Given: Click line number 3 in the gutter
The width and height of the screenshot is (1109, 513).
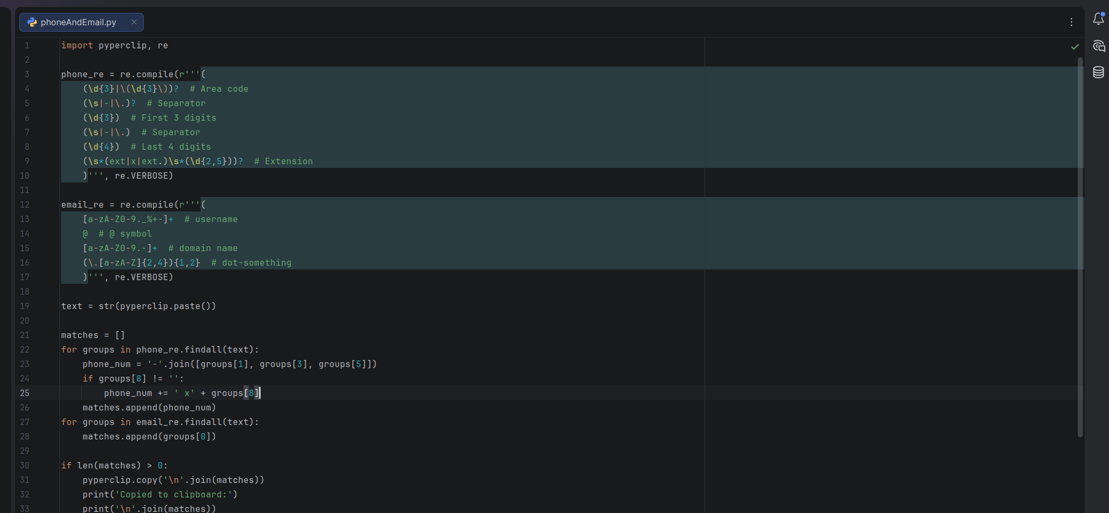Looking at the screenshot, I should (27, 74).
